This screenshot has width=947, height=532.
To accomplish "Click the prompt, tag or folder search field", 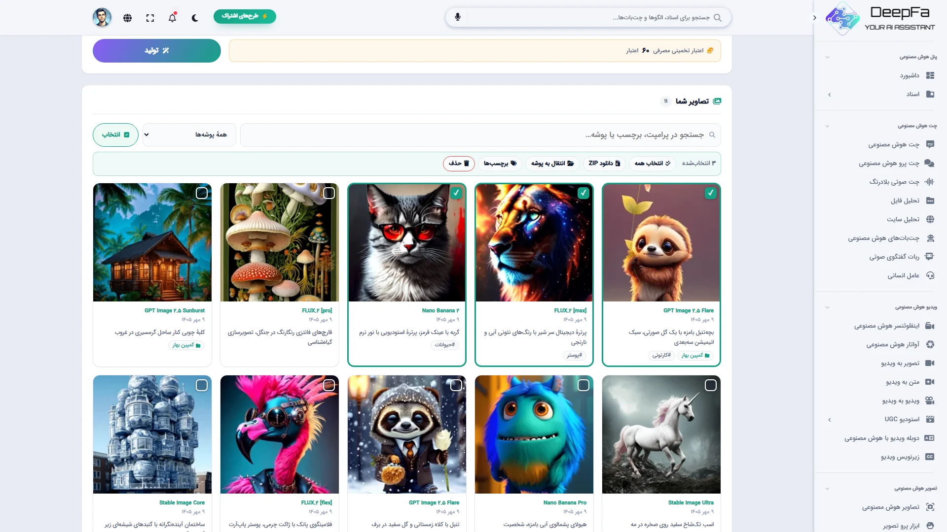I will (480, 134).
